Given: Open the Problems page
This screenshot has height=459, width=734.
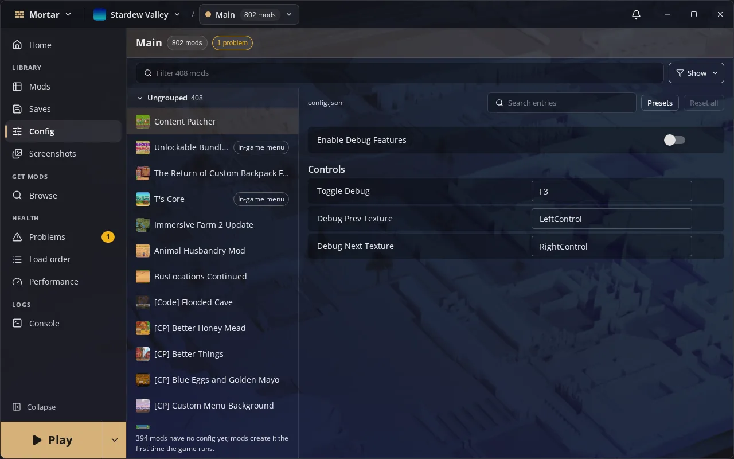Looking at the screenshot, I should [63, 237].
